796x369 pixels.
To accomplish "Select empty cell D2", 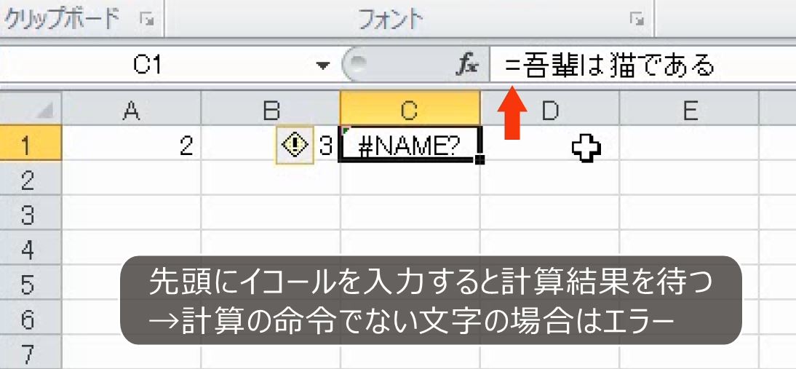I will [x=550, y=178].
